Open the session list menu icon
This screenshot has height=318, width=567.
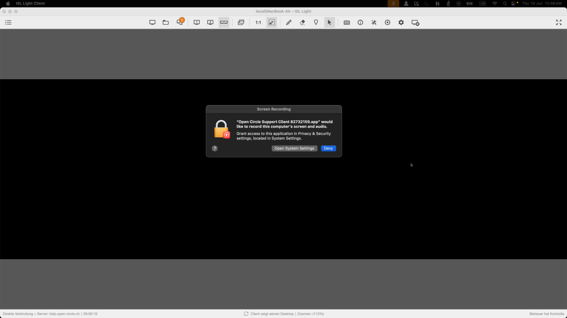pyautogui.click(x=8, y=22)
